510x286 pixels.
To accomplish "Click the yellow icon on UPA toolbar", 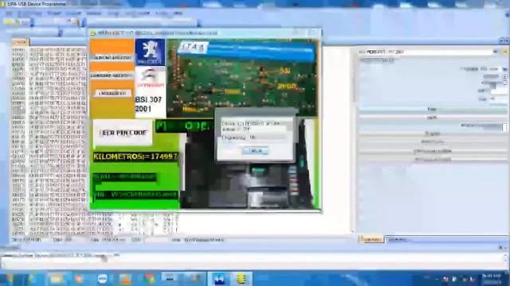I will coord(7,22).
